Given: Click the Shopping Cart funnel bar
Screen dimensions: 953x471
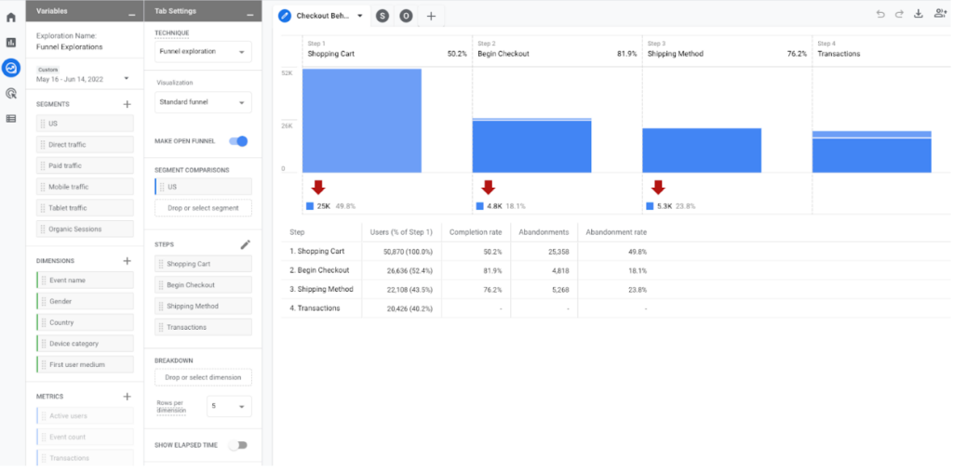Looking at the screenshot, I should 362,121.
